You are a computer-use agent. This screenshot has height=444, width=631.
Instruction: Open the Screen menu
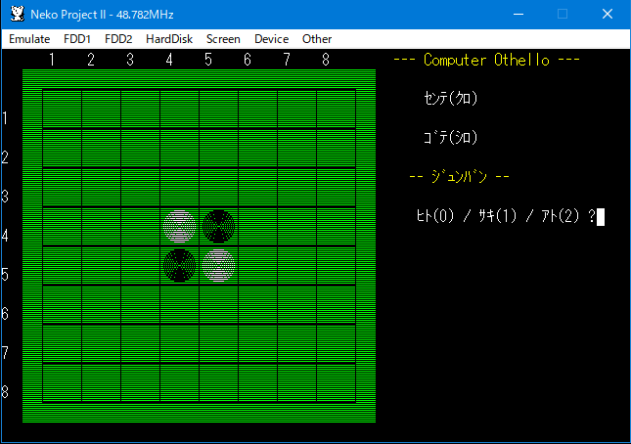coord(223,39)
